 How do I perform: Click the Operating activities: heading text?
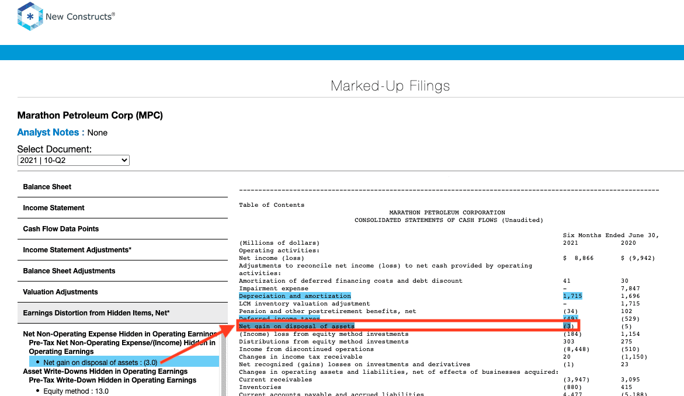tap(279, 251)
